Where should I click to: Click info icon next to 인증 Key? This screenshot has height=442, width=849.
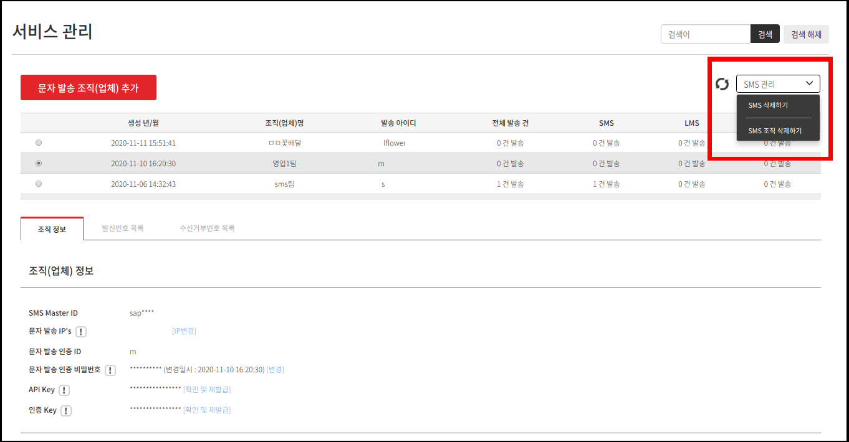[x=66, y=411]
